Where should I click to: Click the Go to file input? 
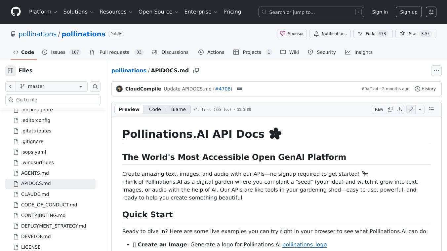click(x=53, y=100)
